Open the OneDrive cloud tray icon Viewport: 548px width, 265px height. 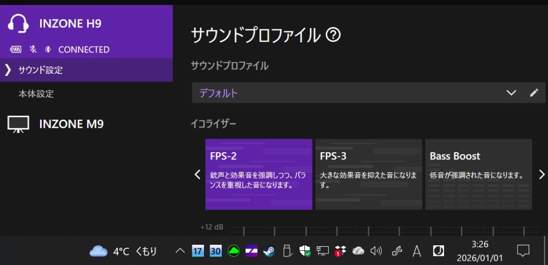tap(358, 251)
